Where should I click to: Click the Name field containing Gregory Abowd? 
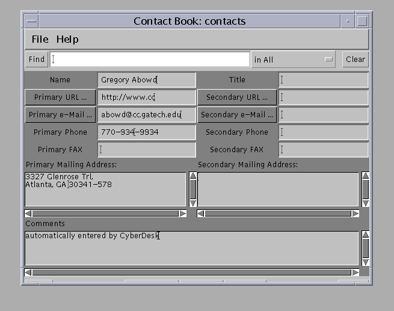point(146,80)
